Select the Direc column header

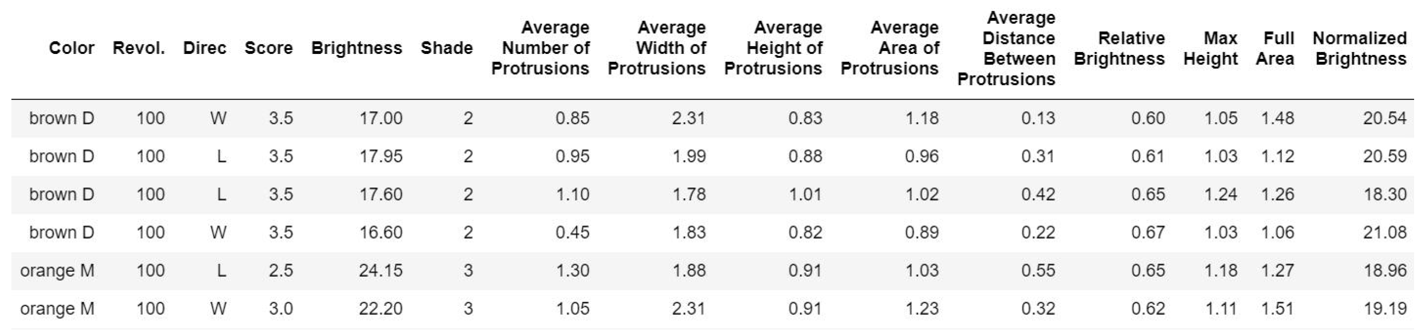point(205,48)
